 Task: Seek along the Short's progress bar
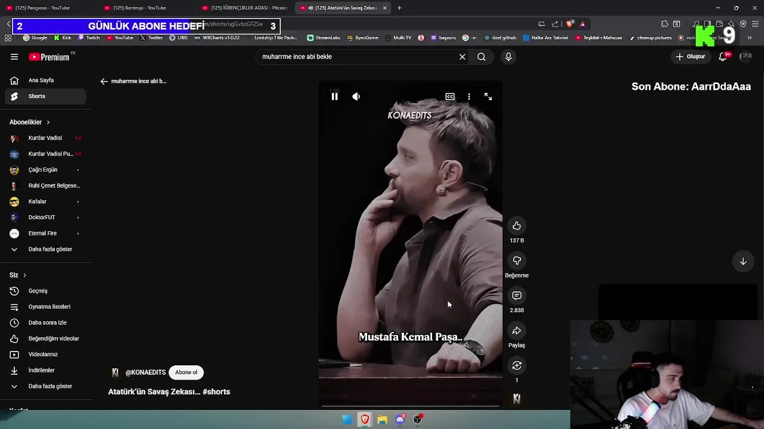pos(411,406)
